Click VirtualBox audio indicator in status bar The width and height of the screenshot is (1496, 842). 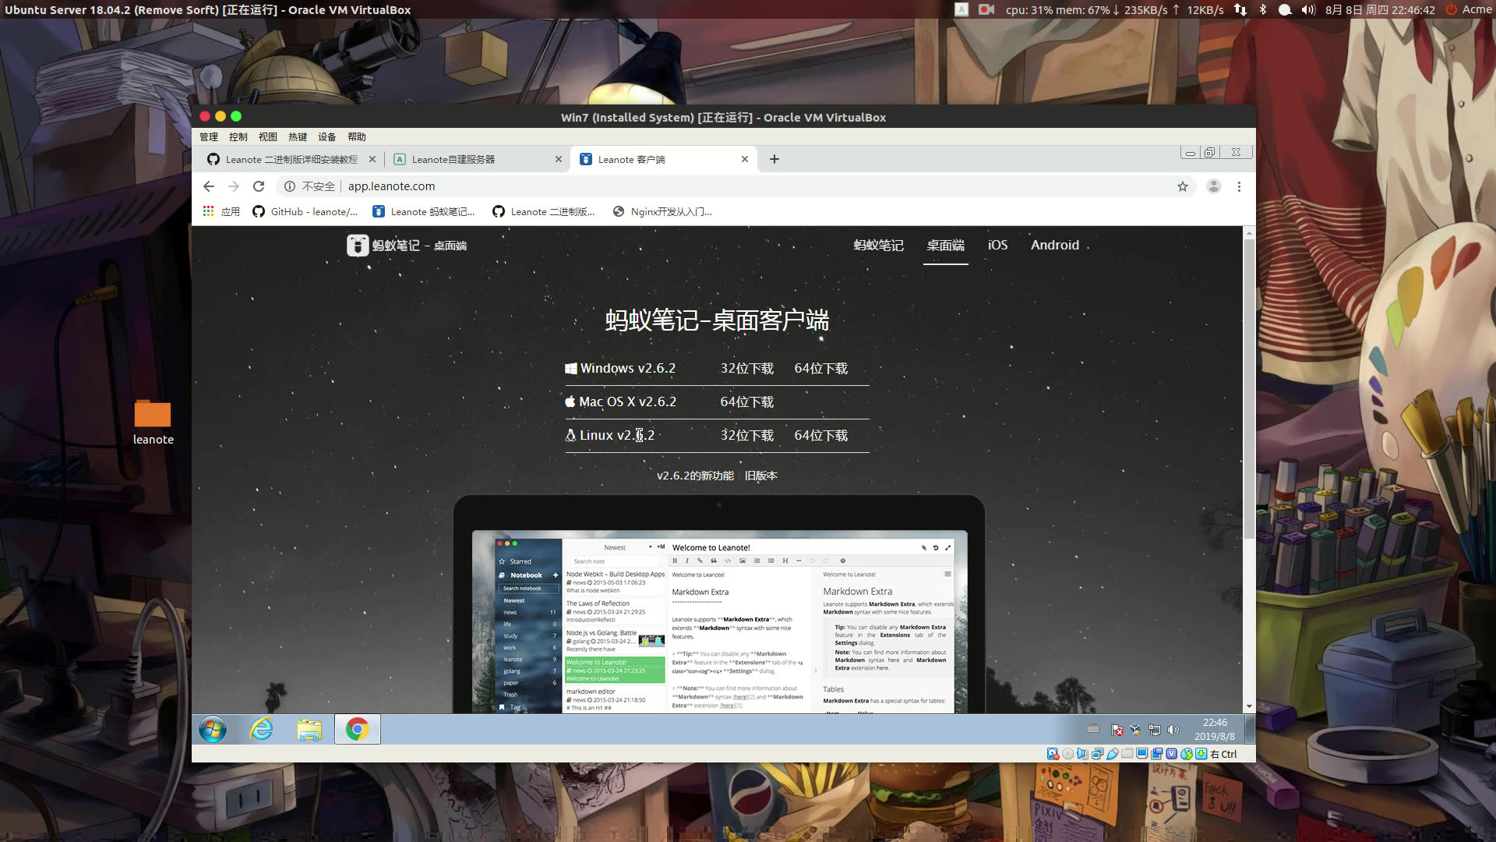point(1083,754)
